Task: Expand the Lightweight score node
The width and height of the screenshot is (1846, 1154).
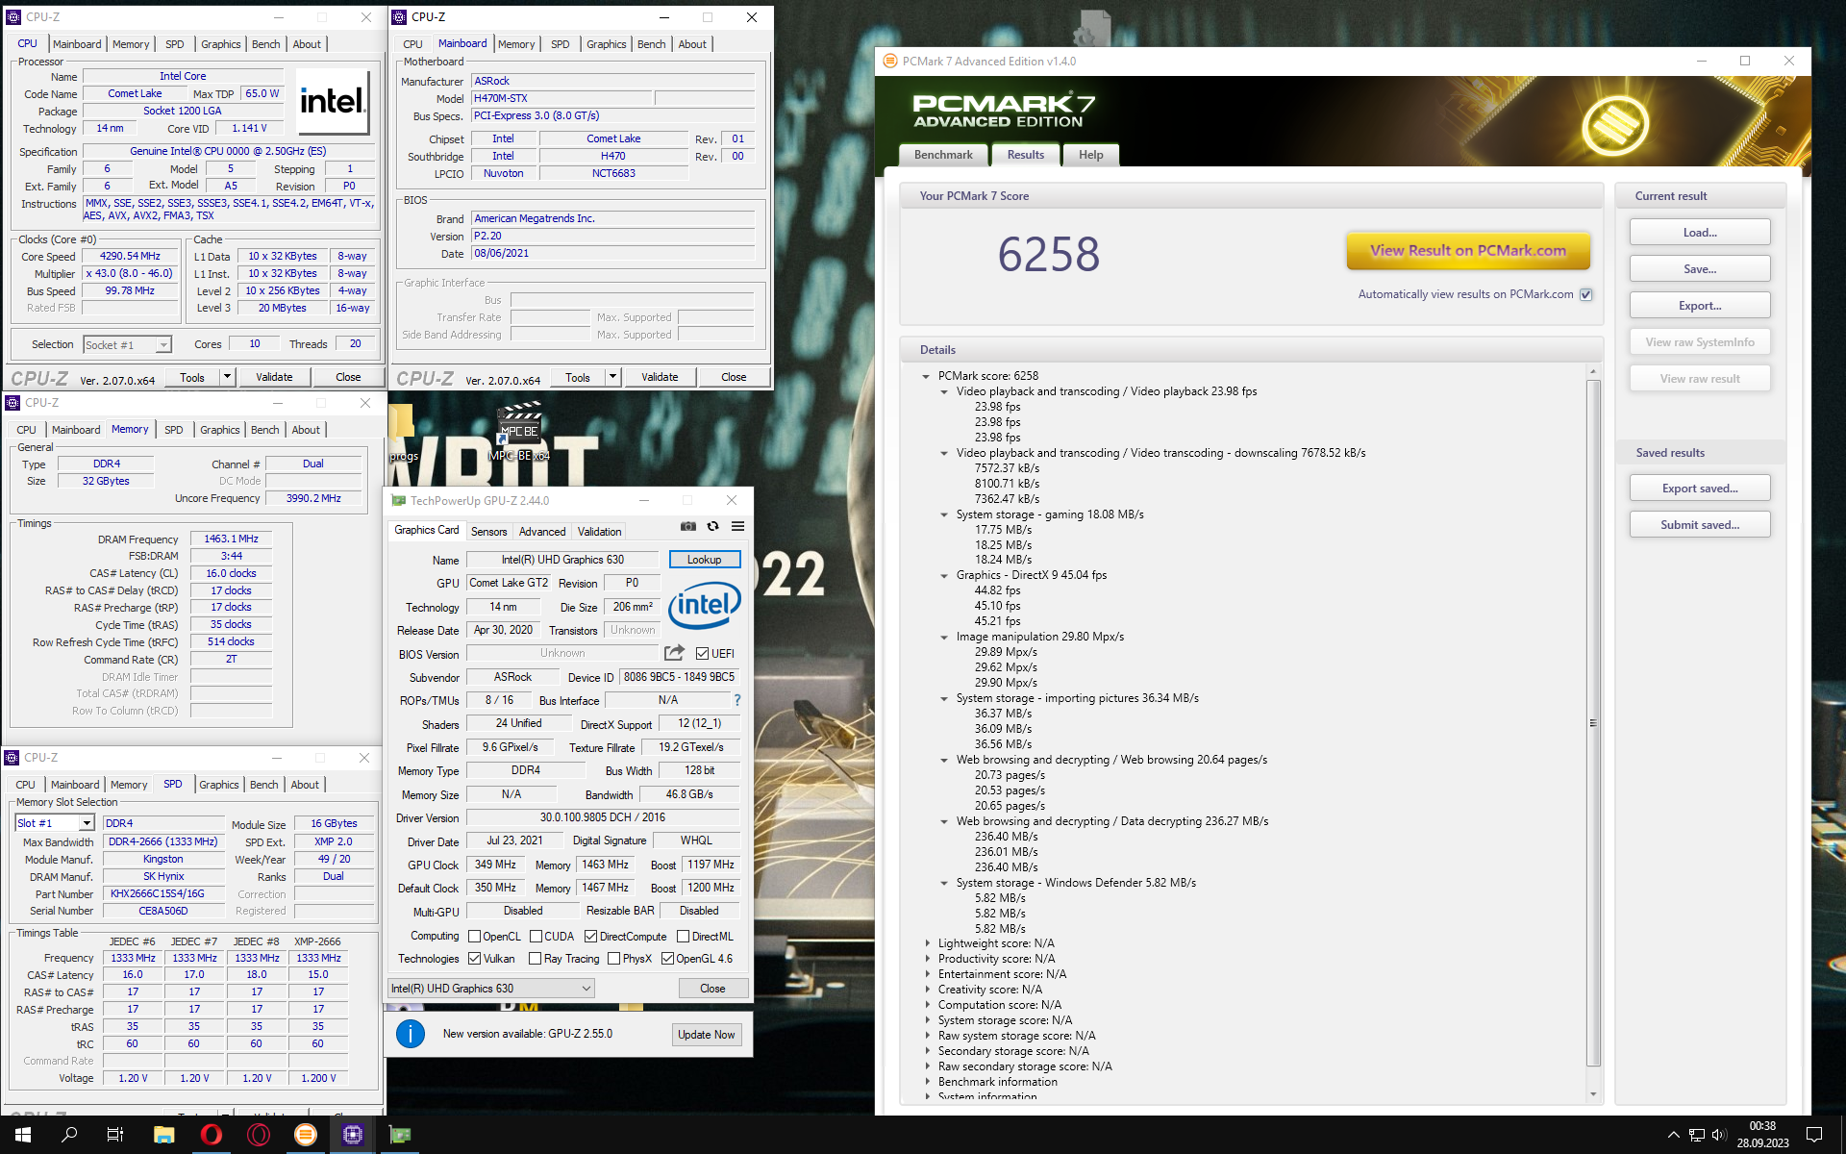Action: pyautogui.click(x=927, y=943)
